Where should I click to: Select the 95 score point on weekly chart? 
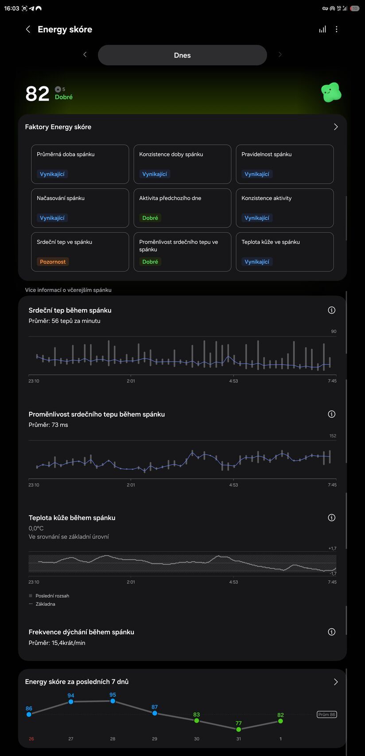point(113,701)
